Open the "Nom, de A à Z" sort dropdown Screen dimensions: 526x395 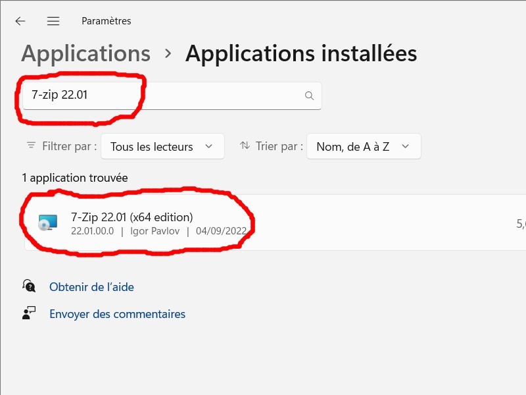[363, 146]
